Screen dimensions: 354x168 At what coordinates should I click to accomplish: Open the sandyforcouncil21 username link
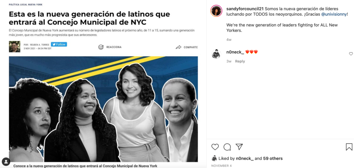click(x=245, y=9)
